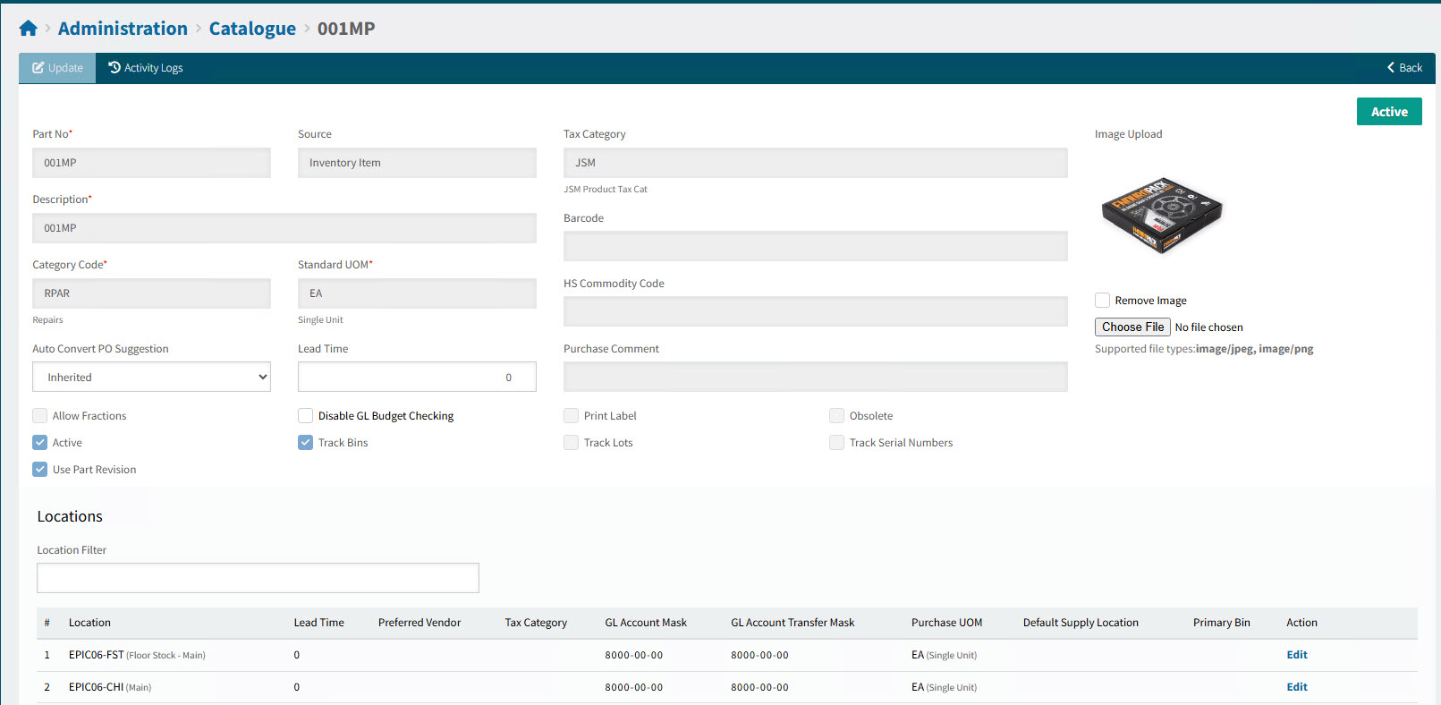Screen dimensions: 1441x705
Task: Open the Administration breadcrumb link
Action: click(123, 29)
